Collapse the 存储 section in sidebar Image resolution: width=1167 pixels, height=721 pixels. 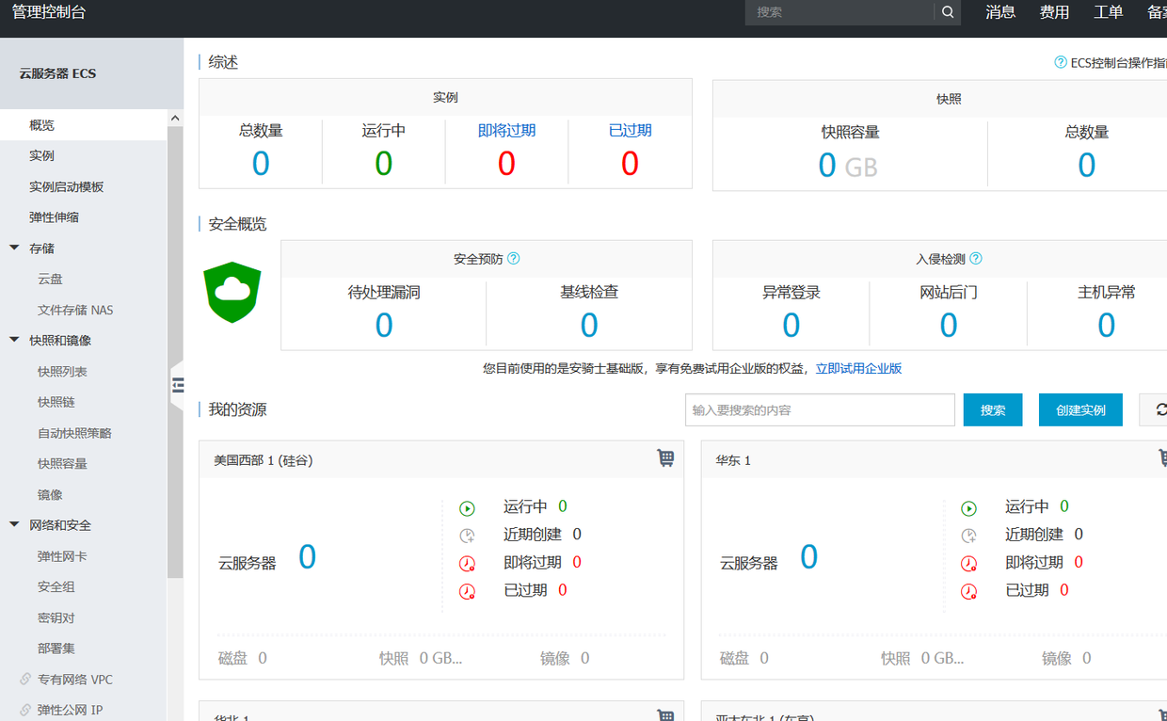tap(14, 248)
